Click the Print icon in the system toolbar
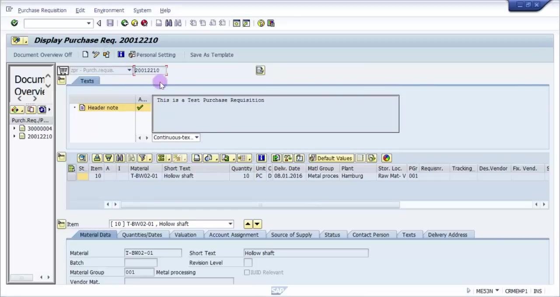 (x=159, y=23)
